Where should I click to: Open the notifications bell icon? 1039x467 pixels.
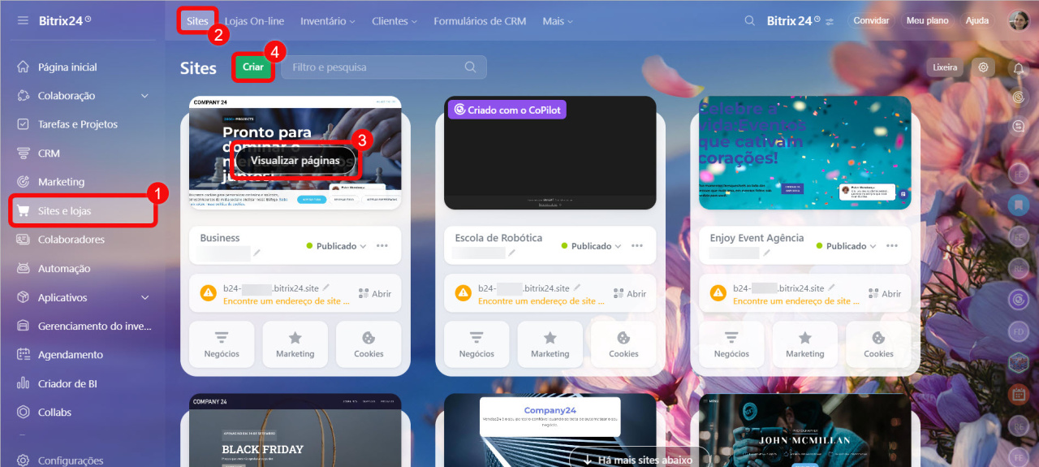[1019, 69]
